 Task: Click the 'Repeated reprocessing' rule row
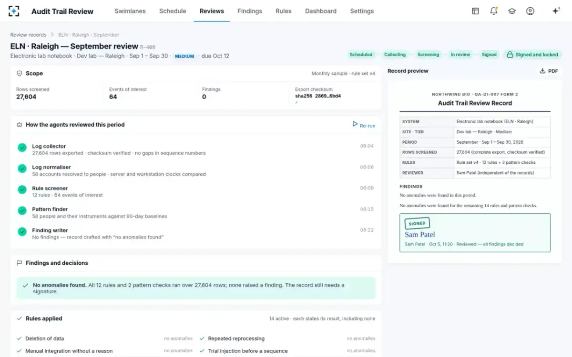(288, 338)
